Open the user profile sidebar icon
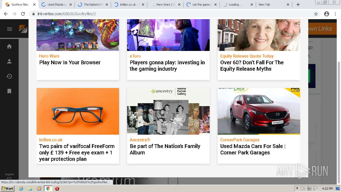Screen dimensions: 341x192 click(9, 61)
